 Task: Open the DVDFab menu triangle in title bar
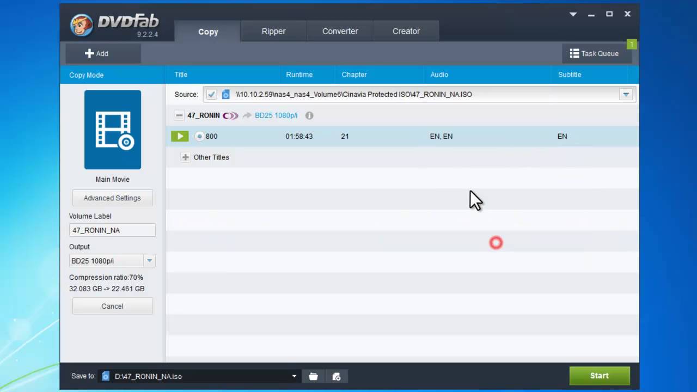coord(573,14)
